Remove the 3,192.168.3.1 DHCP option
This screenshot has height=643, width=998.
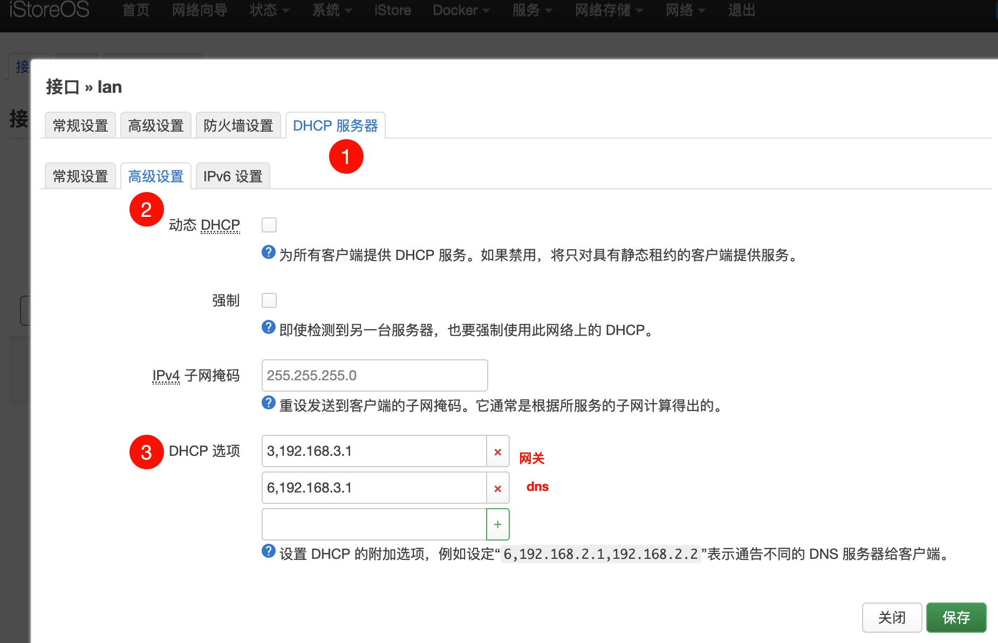pyautogui.click(x=497, y=452)
